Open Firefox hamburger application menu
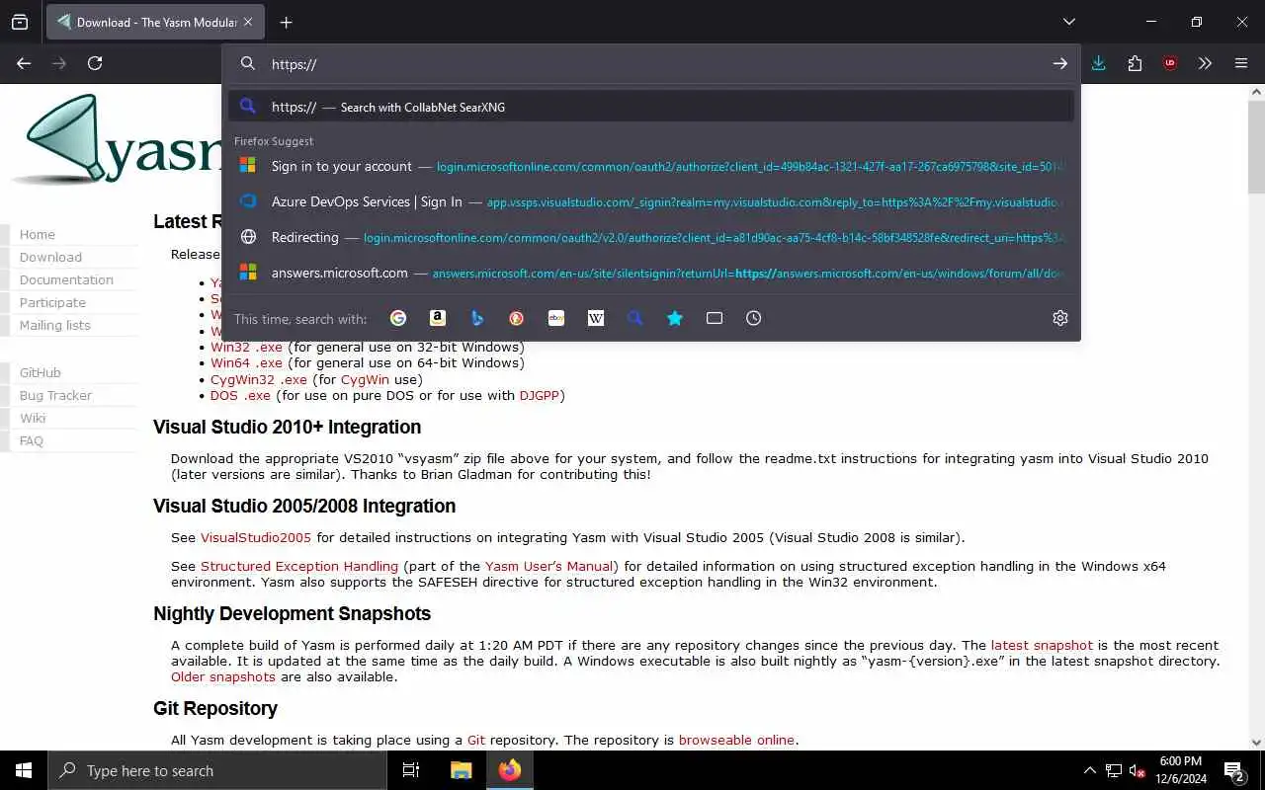 click(x=1241, y=63)
